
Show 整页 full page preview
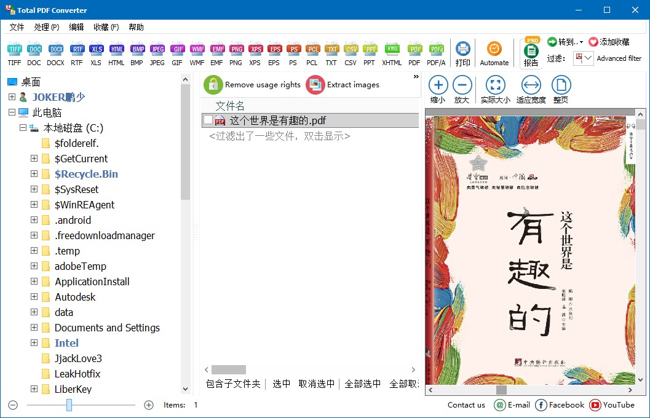561,90
